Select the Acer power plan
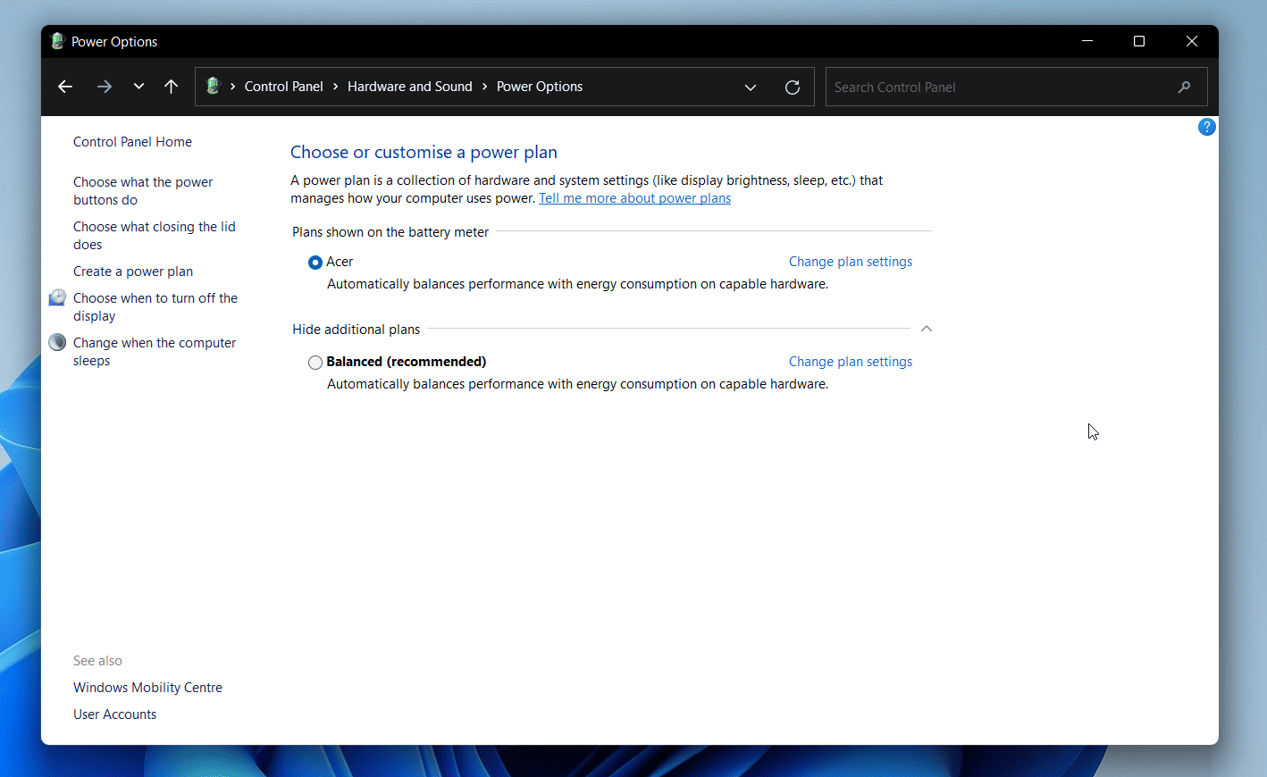This screenshot has height=777, width=1267. 315,262
